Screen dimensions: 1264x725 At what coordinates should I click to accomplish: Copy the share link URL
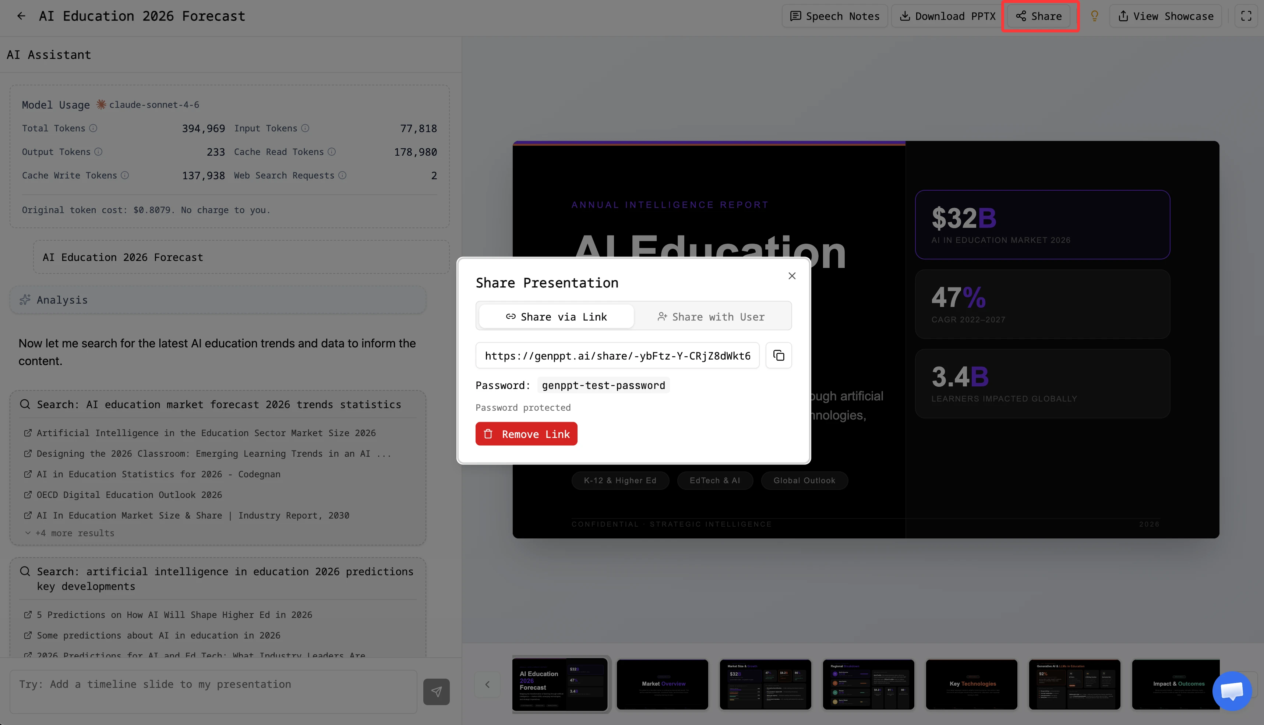click(x=778, y=355)
